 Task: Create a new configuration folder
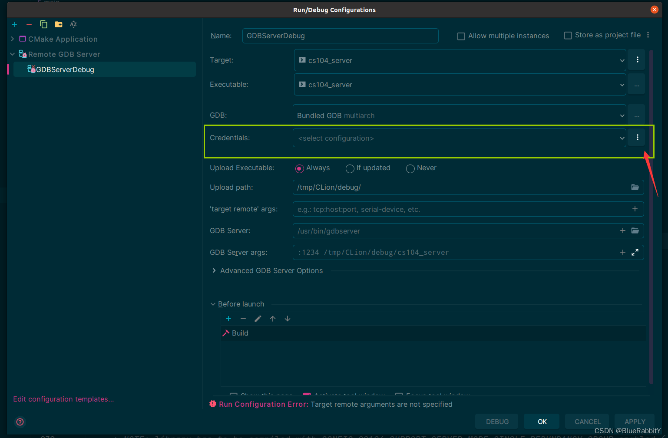(x=58, y=24)
